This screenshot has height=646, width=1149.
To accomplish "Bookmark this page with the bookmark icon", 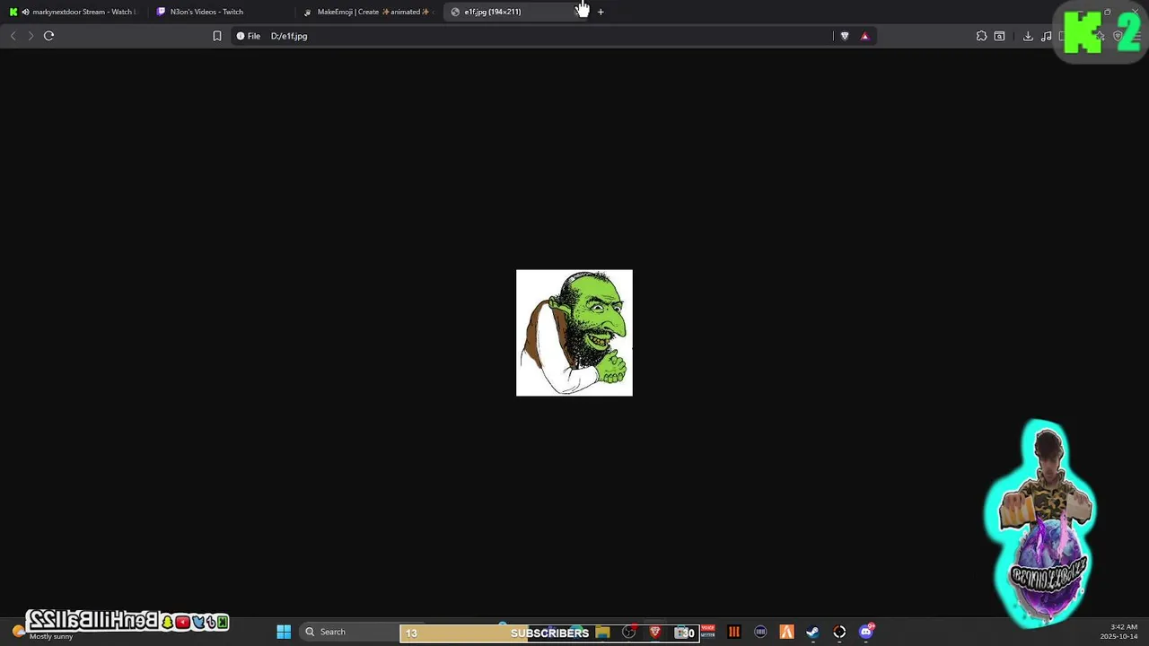I will pyautogui.click(x=217, y=36).
